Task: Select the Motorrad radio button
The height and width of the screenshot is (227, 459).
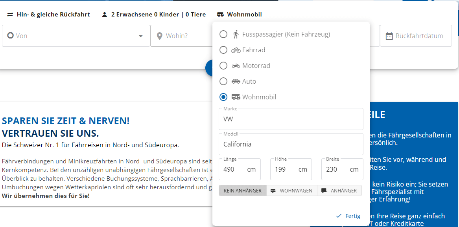Action: click(223, 66)
